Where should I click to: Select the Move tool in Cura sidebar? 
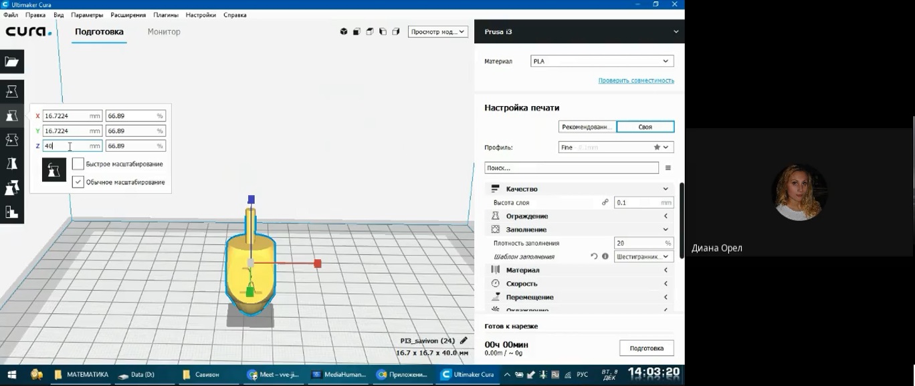(12, 91)
